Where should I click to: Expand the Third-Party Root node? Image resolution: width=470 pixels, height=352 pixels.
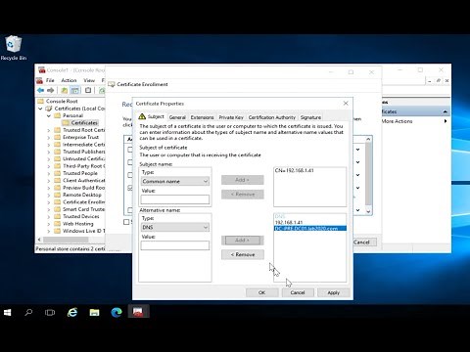tap(49, 166)
